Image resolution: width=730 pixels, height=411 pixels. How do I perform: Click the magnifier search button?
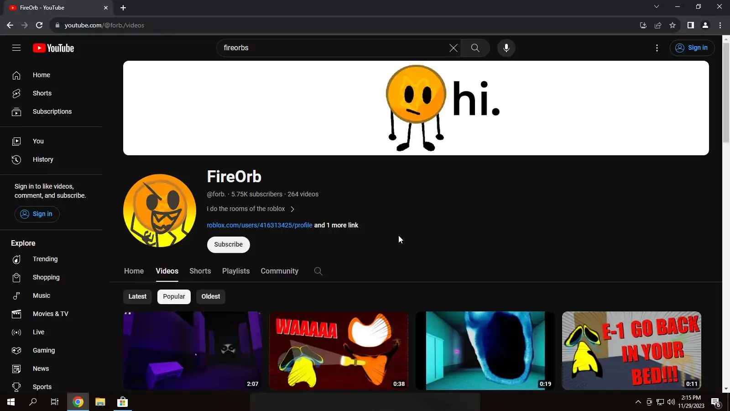(x=475, y=48)
